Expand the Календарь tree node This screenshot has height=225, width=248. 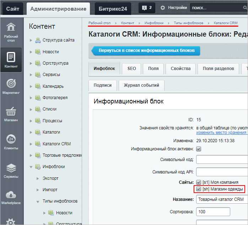(x=31, y=86)
